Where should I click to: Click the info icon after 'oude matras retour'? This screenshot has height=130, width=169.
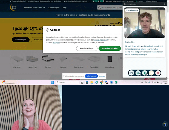[109, 15]
